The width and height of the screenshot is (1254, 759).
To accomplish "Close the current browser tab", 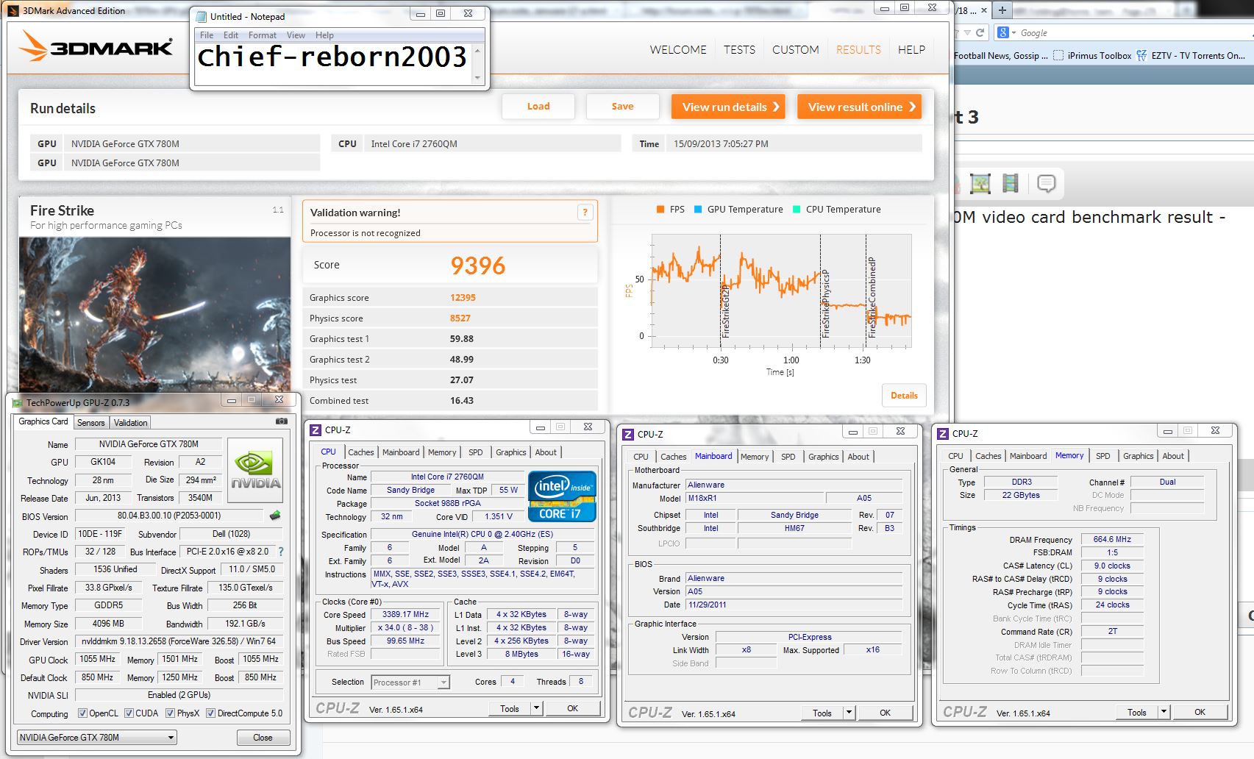I will click(984, 10).
